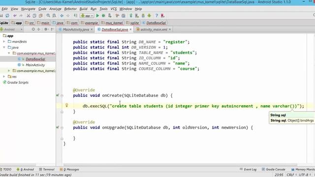Image resolution: width=315 pixels, height=177 pixels.
Task: Open the 6: Android tool window
Action: tap(25, 169)
